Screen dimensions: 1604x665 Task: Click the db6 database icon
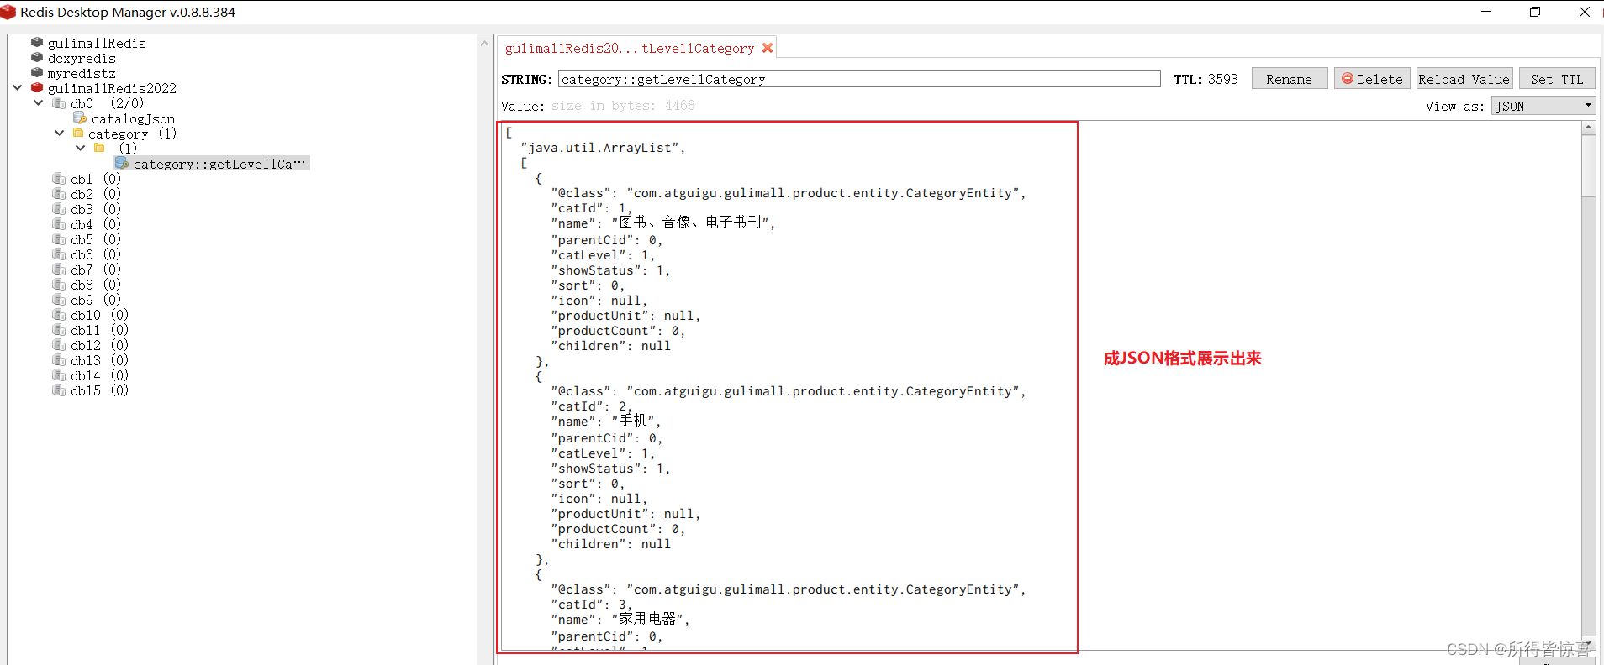pos(59,254)
